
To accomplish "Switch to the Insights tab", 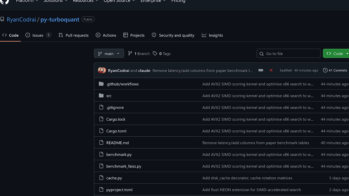I will 212,35.
